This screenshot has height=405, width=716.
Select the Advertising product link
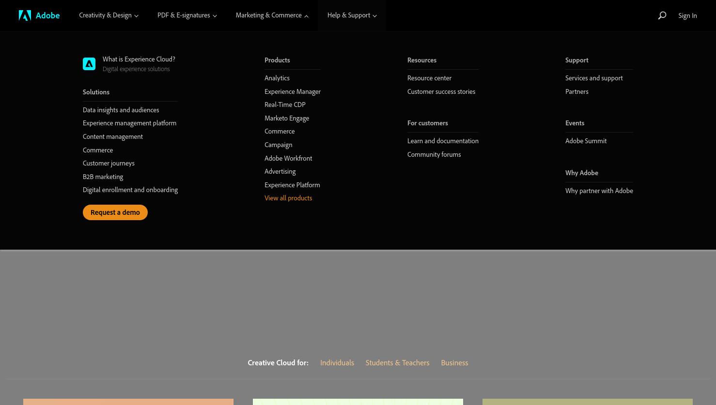point(280,171)
